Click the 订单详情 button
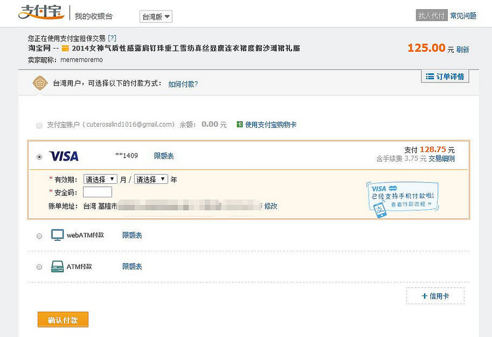 (445, 76)
